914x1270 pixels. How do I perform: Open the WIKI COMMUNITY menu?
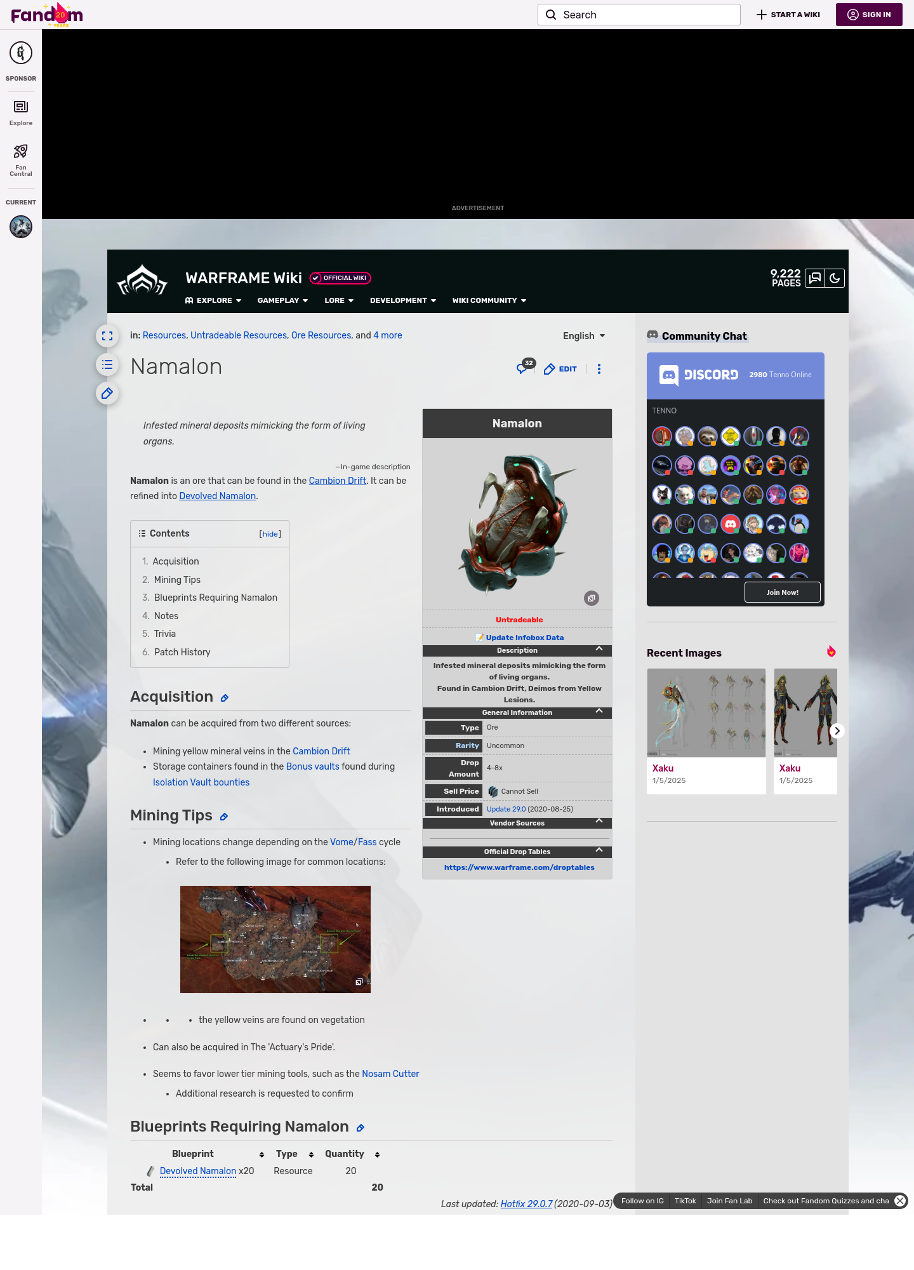tap(489, 300)
